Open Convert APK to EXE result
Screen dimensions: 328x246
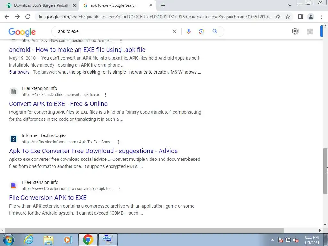point(58,104)
